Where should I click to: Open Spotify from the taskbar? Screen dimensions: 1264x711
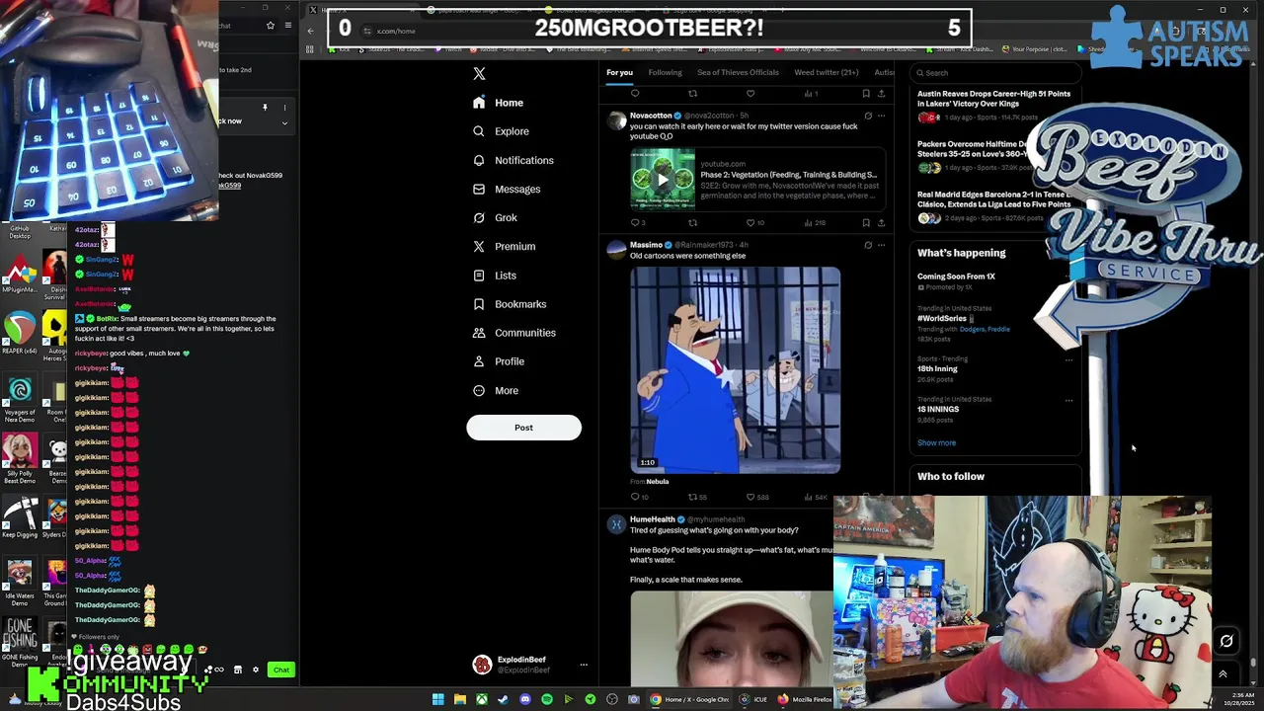tap(546, 699)
